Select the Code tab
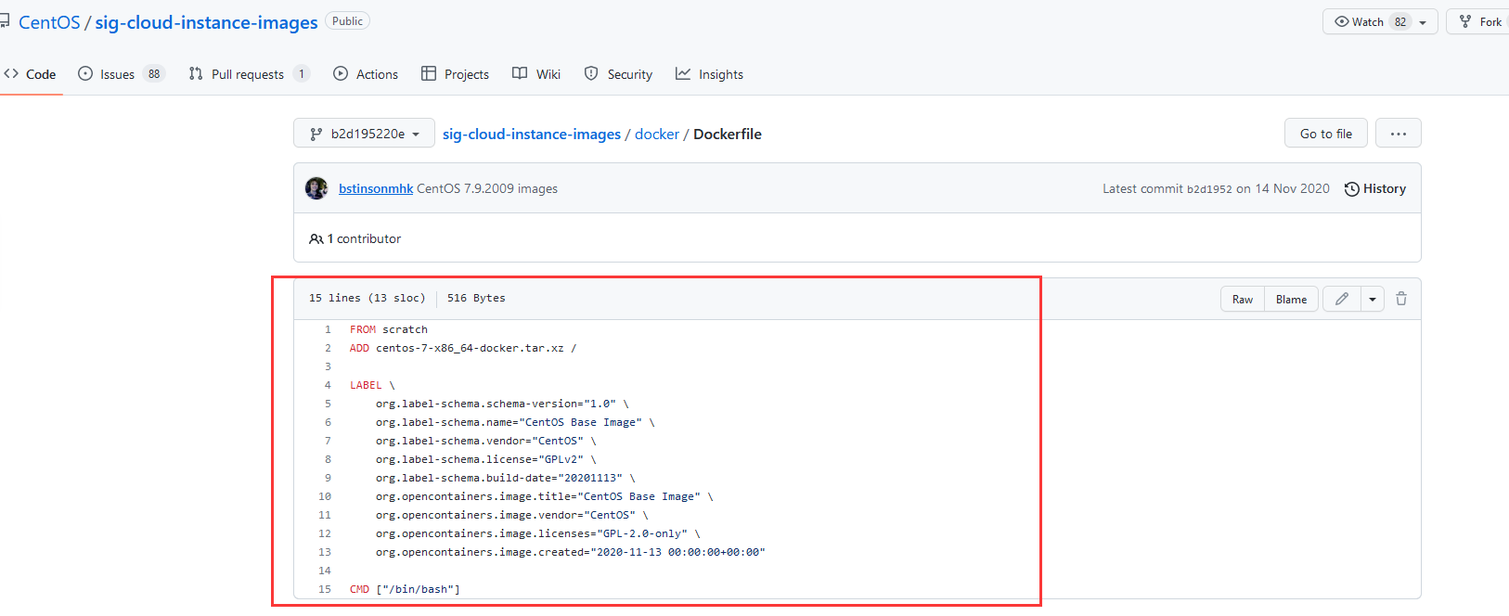The width and height of the screenshot is (1509, 616). click(x=30, y=74)
